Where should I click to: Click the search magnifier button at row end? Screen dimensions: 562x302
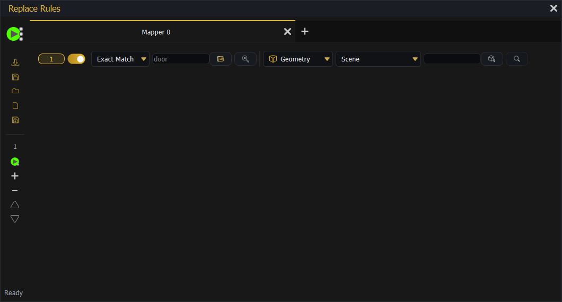coord(516,59)
